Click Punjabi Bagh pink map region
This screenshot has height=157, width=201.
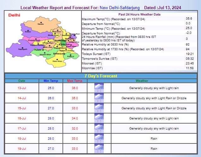33,40
